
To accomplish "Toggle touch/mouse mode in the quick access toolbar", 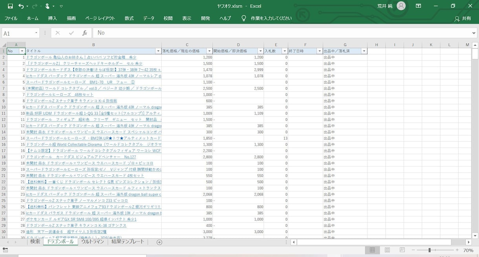I will (x=48, y=6).
